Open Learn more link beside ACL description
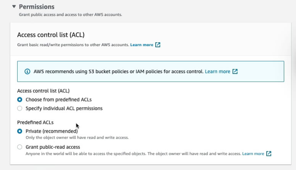This screenshot has height=170, width=296. click(142, 45)
